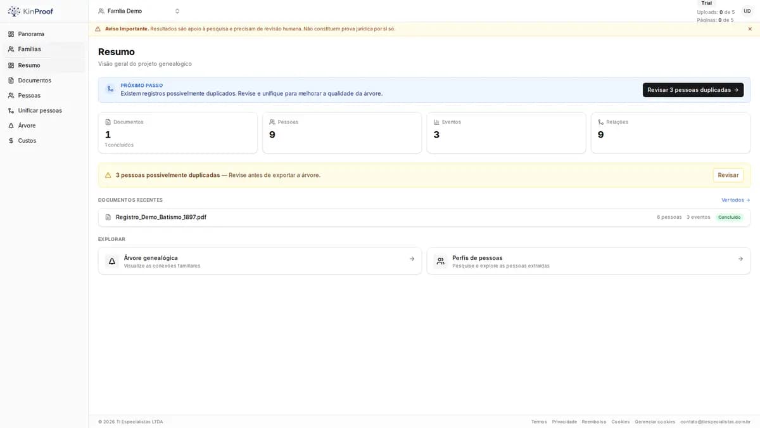
Task: Open the Relações stat card
Action: click(671, 133)
